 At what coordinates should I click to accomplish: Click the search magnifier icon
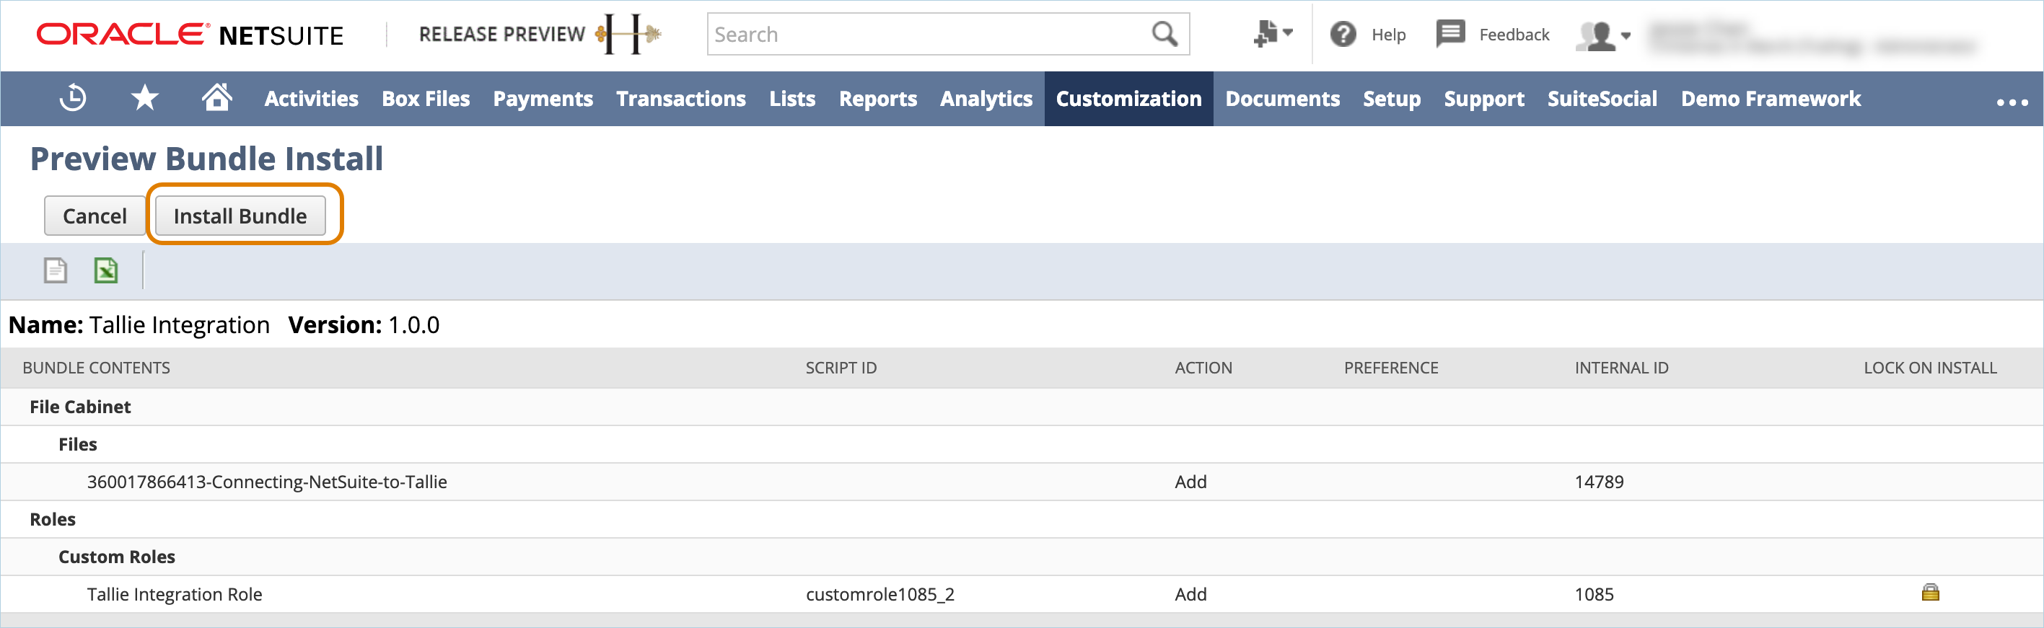1164,34
